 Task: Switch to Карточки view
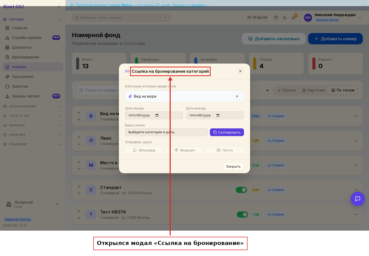pyautogui.click(x=314, y=90)
